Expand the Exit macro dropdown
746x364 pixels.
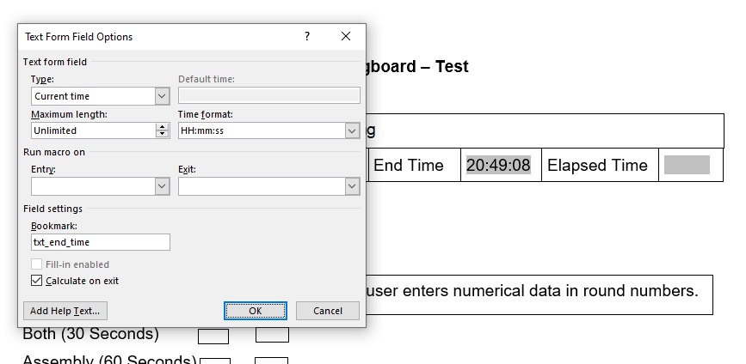coord(352,186)
